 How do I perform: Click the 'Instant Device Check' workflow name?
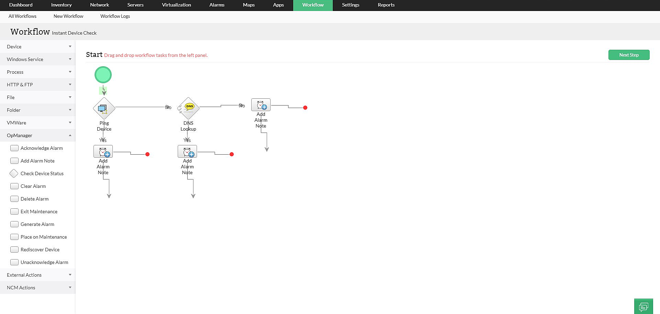[74, 33]
